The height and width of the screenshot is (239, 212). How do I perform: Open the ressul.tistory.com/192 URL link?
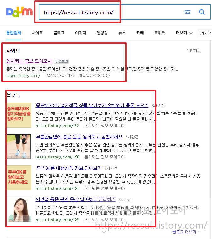point(57,126)
